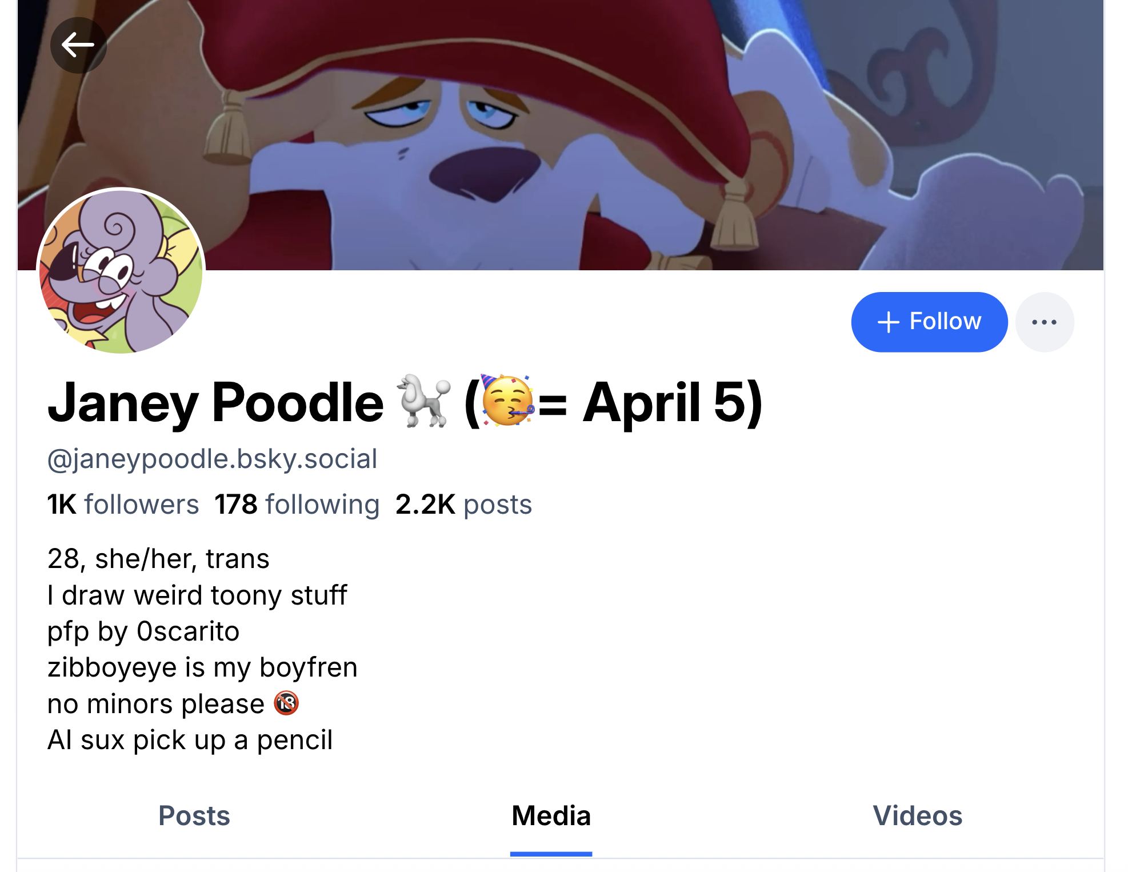Open the profile avatar picture
Image resolution: width=1128 pixels, height=872 pixels.
(x=121, y=272)
